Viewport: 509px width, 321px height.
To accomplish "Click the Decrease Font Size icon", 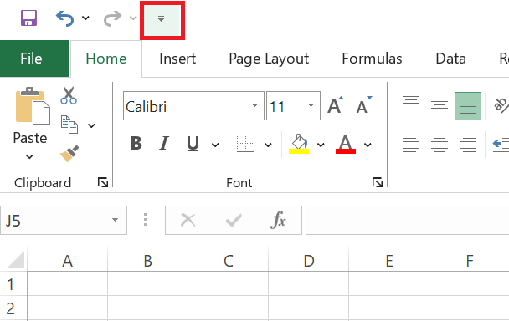I will pyautogui.click(x=364, y=105).
